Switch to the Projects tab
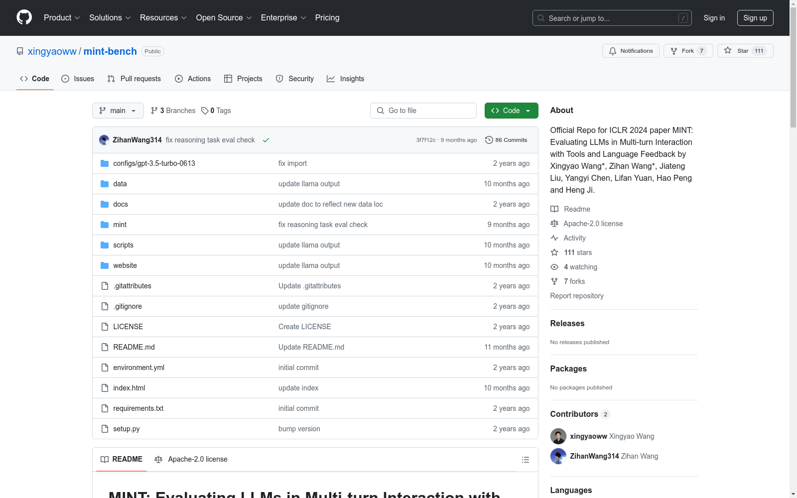This screenshot has width=797, height=498. (x=243, y=79)
